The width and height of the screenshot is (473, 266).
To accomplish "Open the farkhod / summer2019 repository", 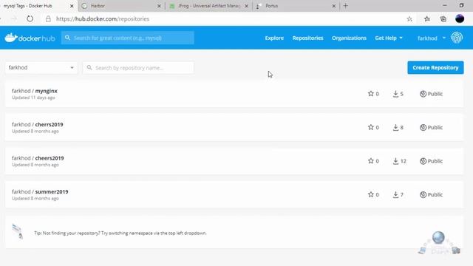I will click(40, 191).
